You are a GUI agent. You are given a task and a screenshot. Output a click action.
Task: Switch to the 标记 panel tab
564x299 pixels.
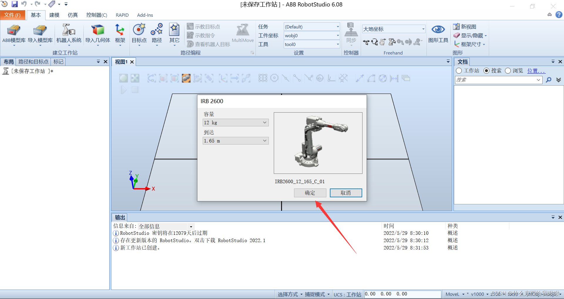pyautogui.click(x=58, y=62)
